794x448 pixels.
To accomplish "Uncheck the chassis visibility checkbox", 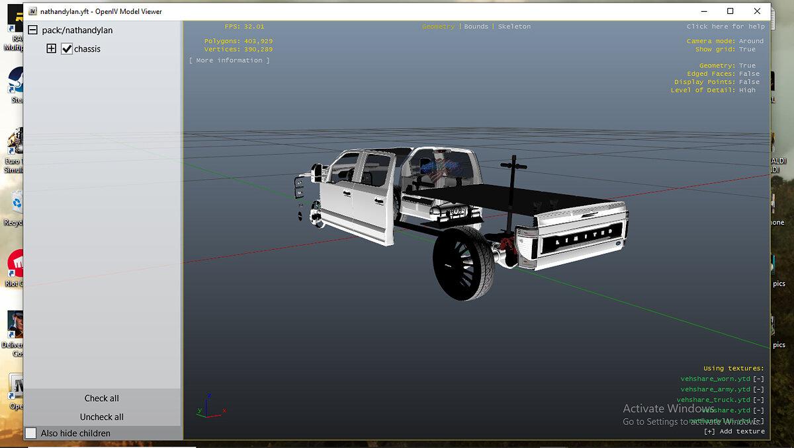I will (67, 49).
